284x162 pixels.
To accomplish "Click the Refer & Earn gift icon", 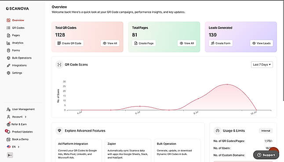I will 8,124.
